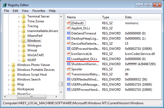Screen dimensions: 164x108
Task: Click the Windows Search folder icon
Action: [x=14, y=79]
